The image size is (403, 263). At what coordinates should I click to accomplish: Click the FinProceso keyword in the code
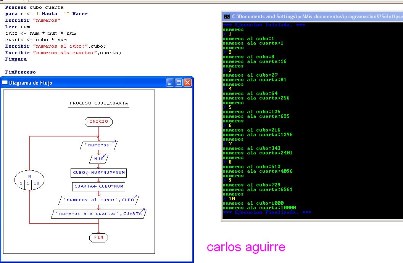coord(20,72)
